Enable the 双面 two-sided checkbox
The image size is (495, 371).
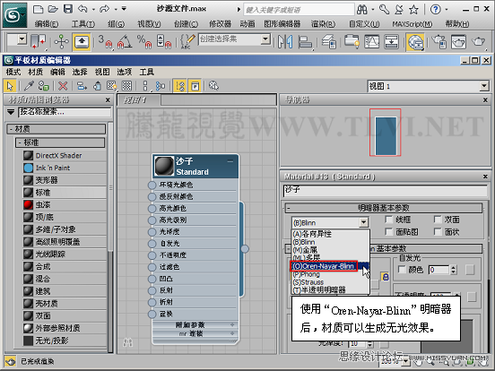click(438, 220)
